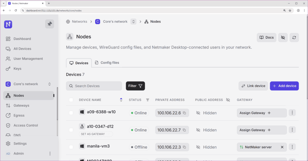Screen dimensions: 308x161
Task: Click the Windows icon of a09-6388-w10
Action: (x=82, y=112)
